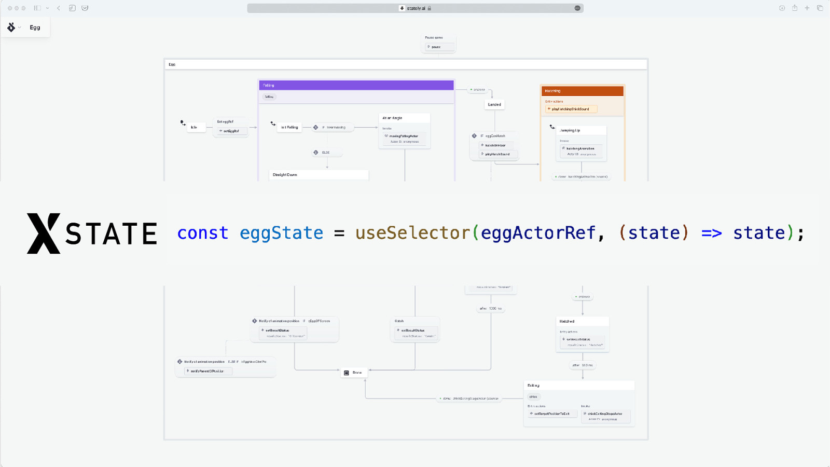Screen dimensions: 830x467
Task: Click initial state marker before Init Falling
Action: pyautogui.click(x=273, y=123)
